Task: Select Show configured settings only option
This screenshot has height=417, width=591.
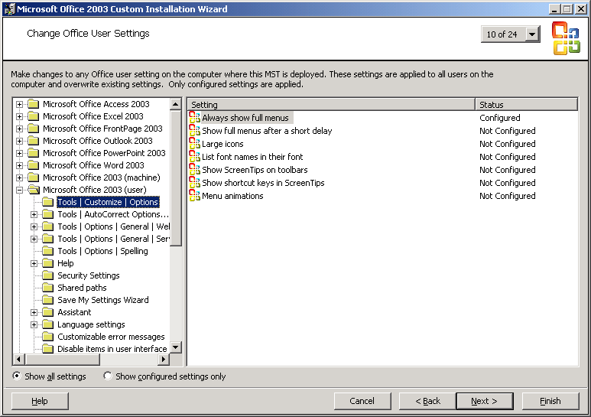Action: point(108,376)
